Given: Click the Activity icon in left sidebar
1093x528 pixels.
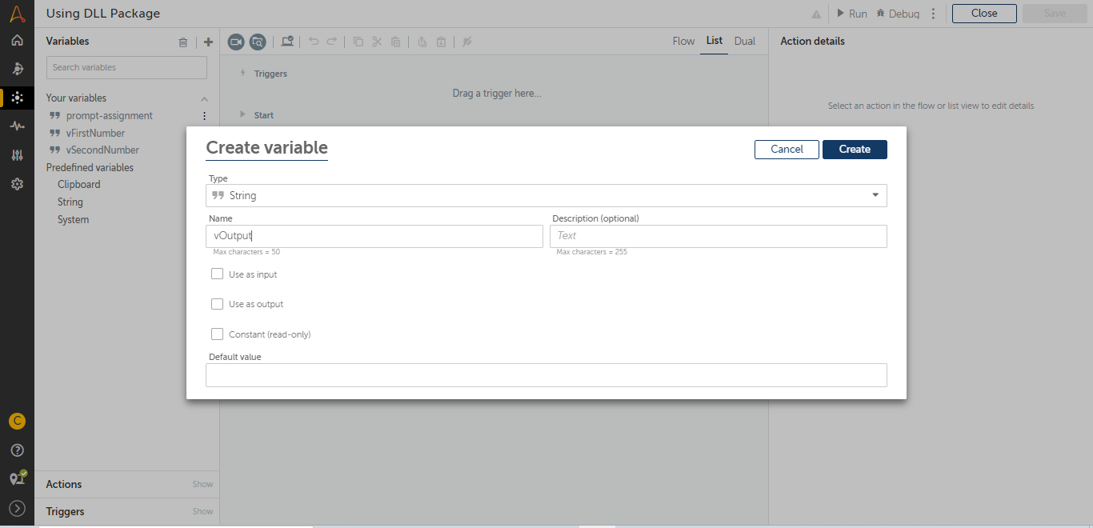Looking at the screenshot, I should pyautogui.click(x=17, y=125).
